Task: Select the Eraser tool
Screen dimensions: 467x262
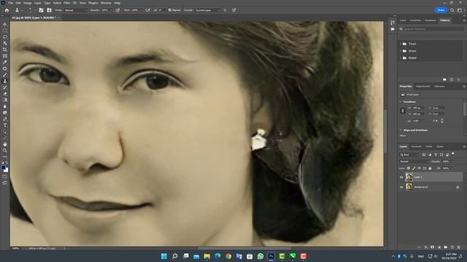Action: 5,94
